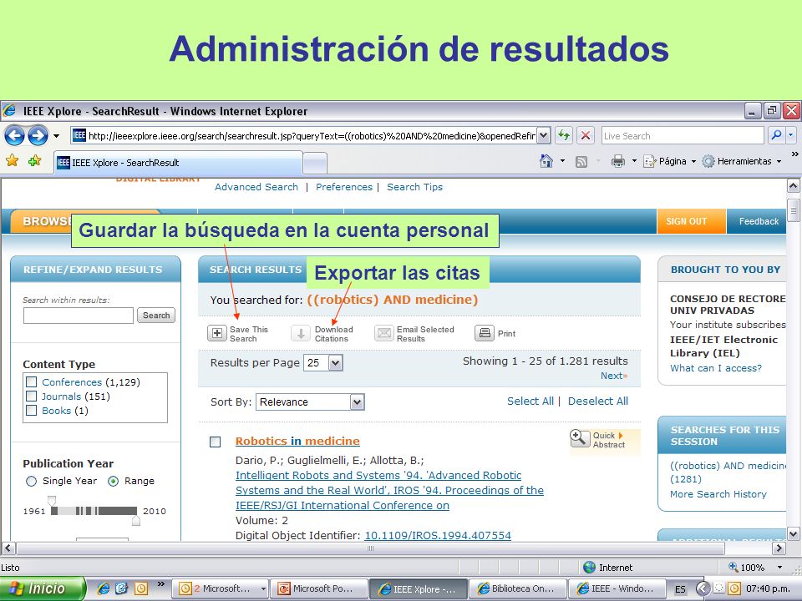
Task: Expand the Herramientas menu dropdown arrow
Action: pos(779,161)
